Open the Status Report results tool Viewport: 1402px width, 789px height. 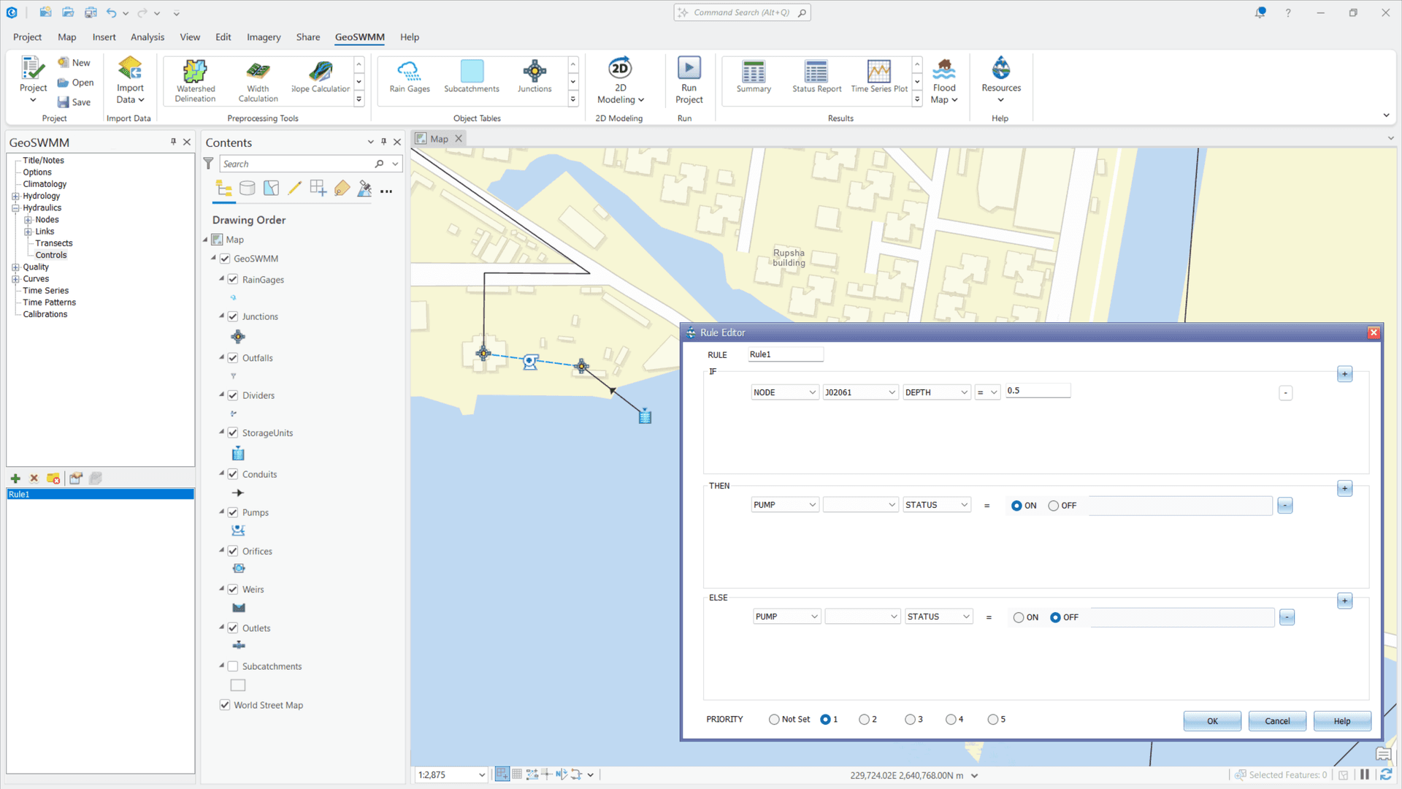(x=816, y=77)
